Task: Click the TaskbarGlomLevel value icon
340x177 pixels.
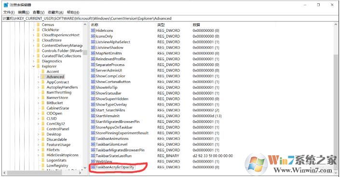Action: (93, 144)
